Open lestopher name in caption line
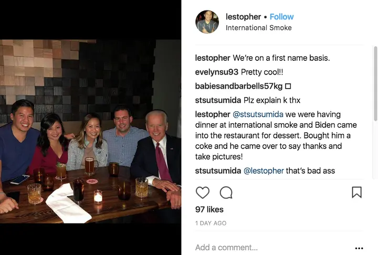The width and height of the screenshot is (378, 255). [213, 58]
